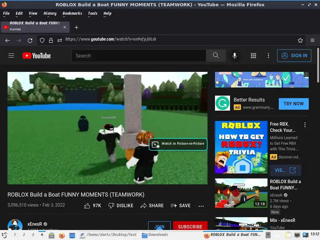This screenshot has height=240, width=320.
Task: Open more actions ellipsis under the video
Action: point(201,206)
